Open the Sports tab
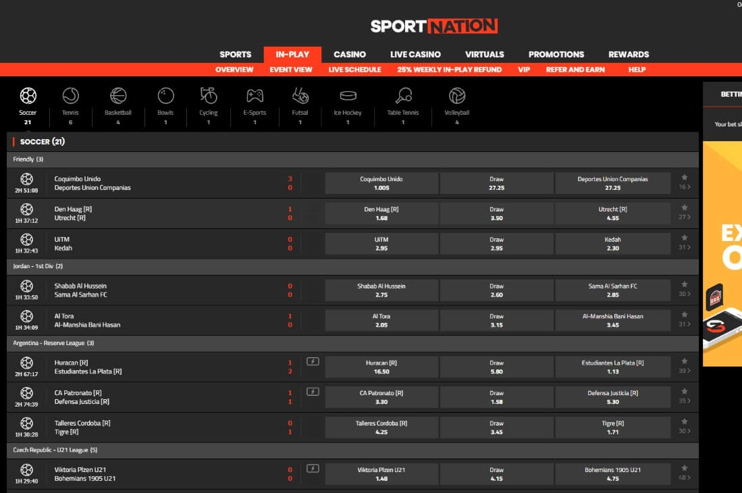 tap(235, 55)
